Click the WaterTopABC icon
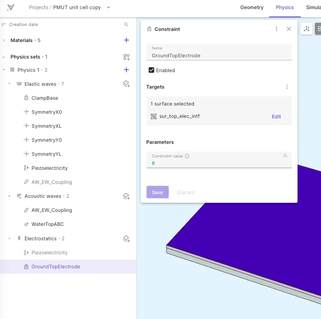Image resolution: width=321 pixels, height=319 pixels. pyautogui.click(x=26, y=224)
